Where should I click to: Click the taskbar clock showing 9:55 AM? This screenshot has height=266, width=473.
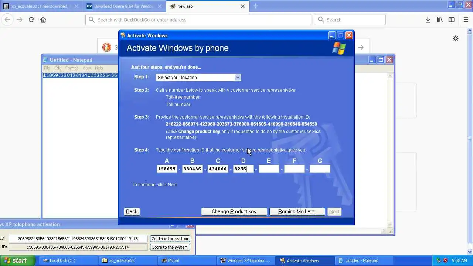point(459,260)
